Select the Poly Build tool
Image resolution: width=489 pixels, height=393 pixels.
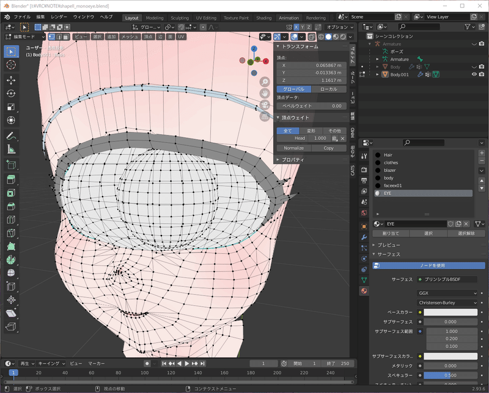pos(11,247)
